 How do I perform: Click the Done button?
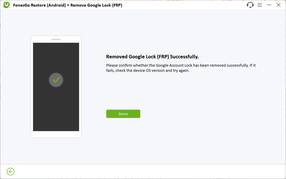[123, 114]
